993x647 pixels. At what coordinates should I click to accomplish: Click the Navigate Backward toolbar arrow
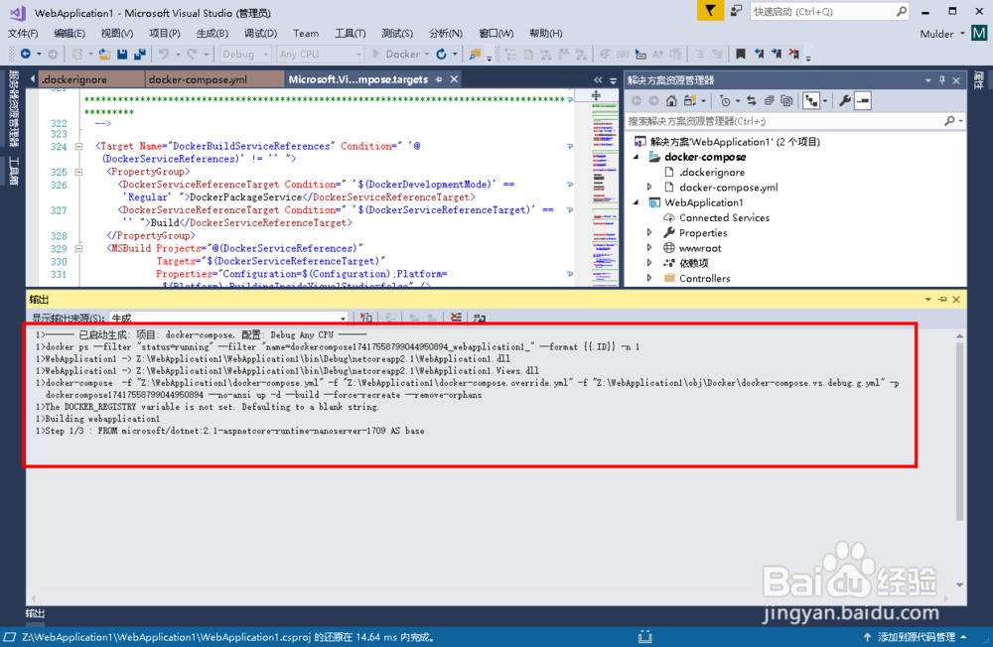tap(26, 55)
